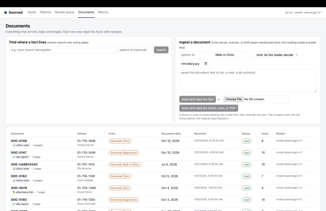
Task: Switch to the Review queue tab
Action: coord(64,12)
